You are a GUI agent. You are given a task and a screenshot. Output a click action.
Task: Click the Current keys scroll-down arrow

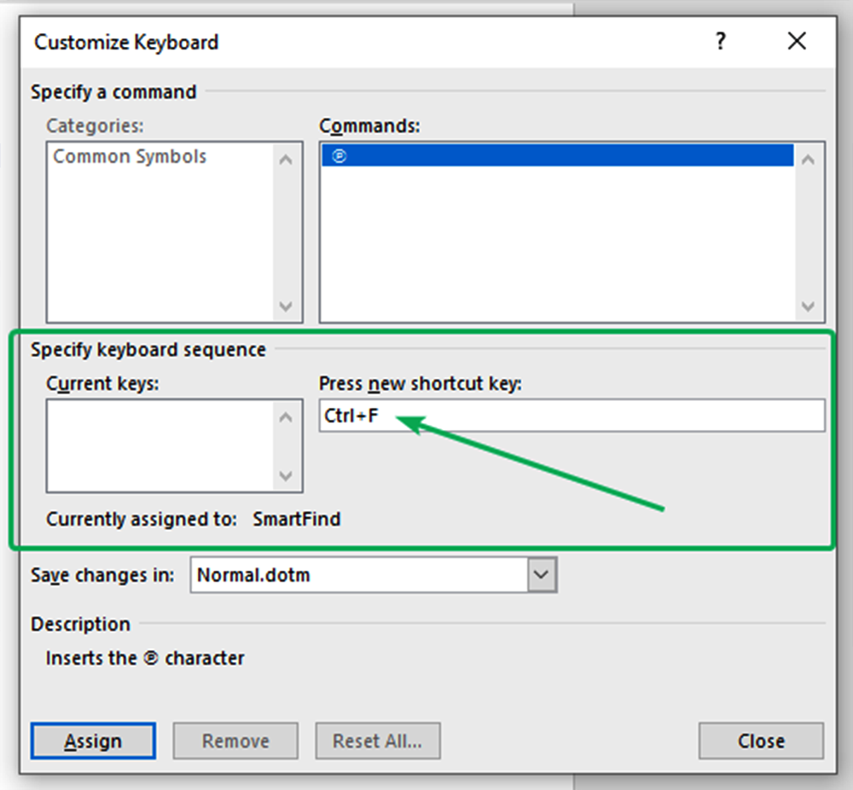(x=287, y=477)
